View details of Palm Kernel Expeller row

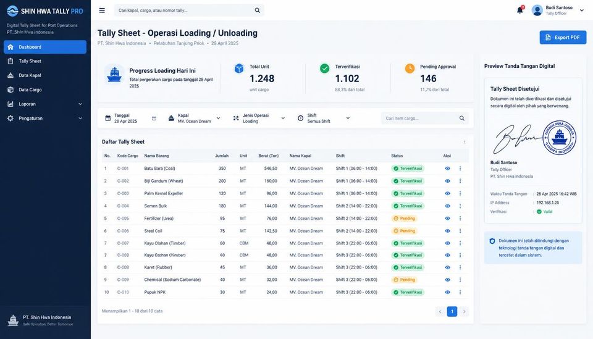pyautogui.click(x=447, y=193)
